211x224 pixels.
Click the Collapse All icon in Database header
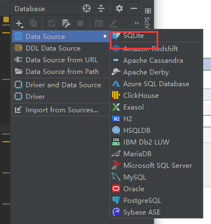point(101,8)
